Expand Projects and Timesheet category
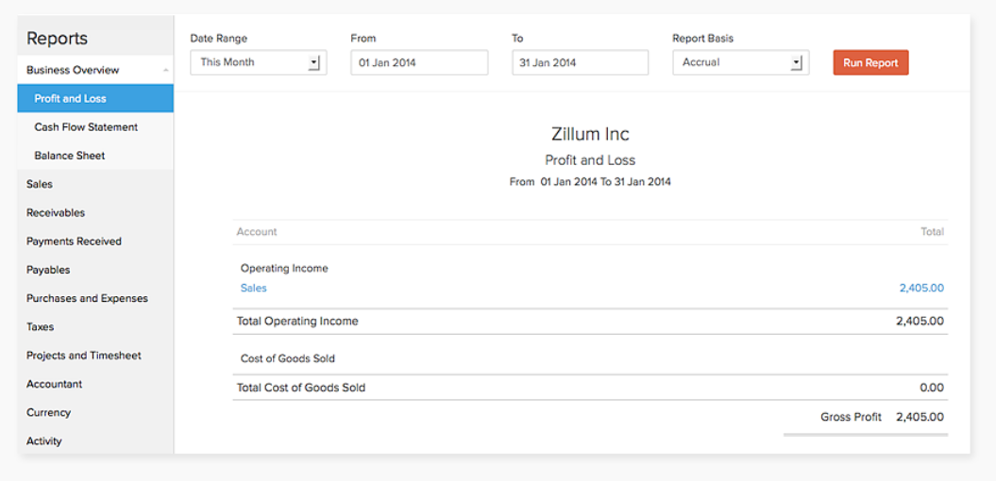The width and height of the screenshot is (996, 481). (84, 356)
